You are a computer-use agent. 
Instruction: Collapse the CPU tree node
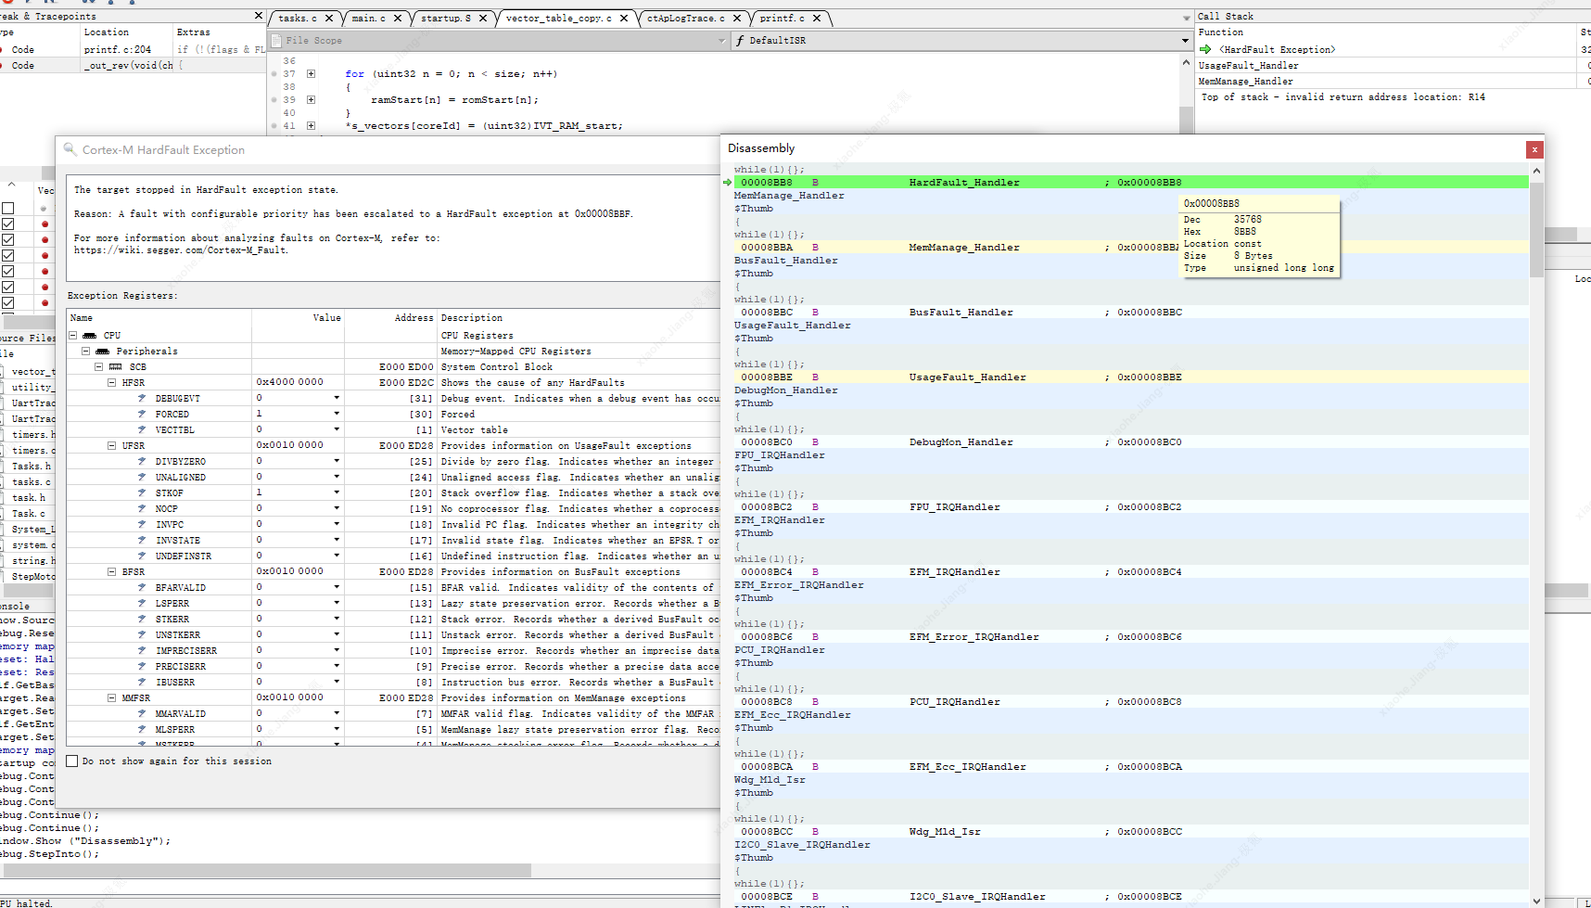coord(73,336)
